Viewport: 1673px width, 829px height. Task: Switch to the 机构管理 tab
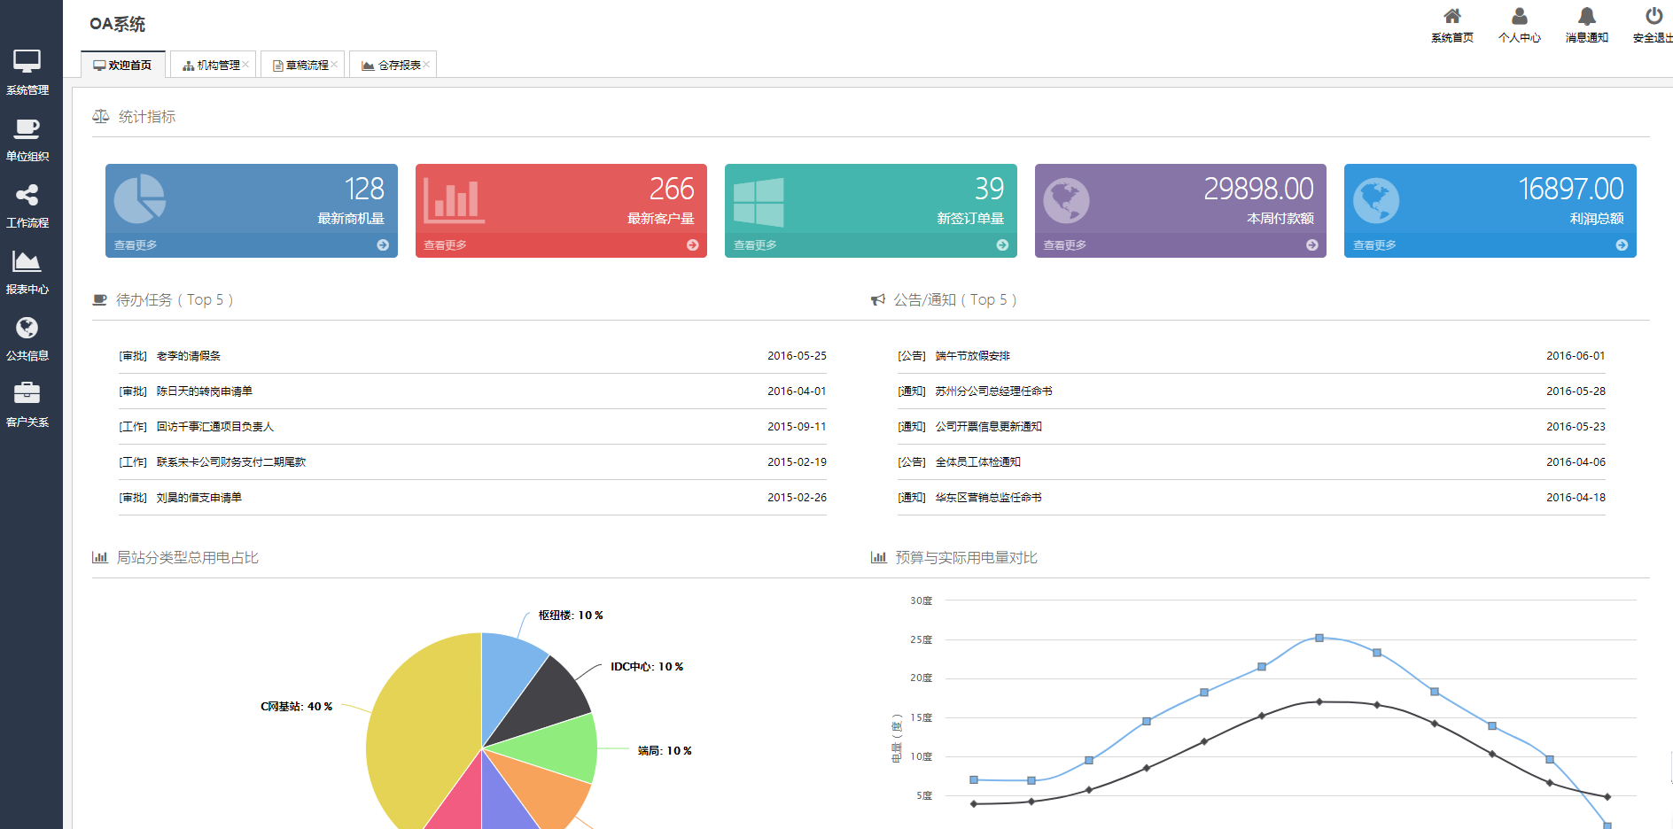click(x=212, y=66)
